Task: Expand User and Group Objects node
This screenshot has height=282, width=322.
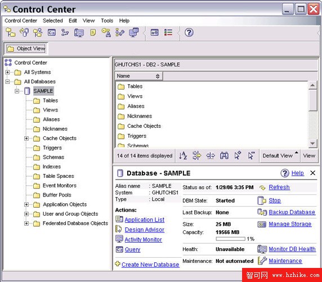Action: pos(26,214)
